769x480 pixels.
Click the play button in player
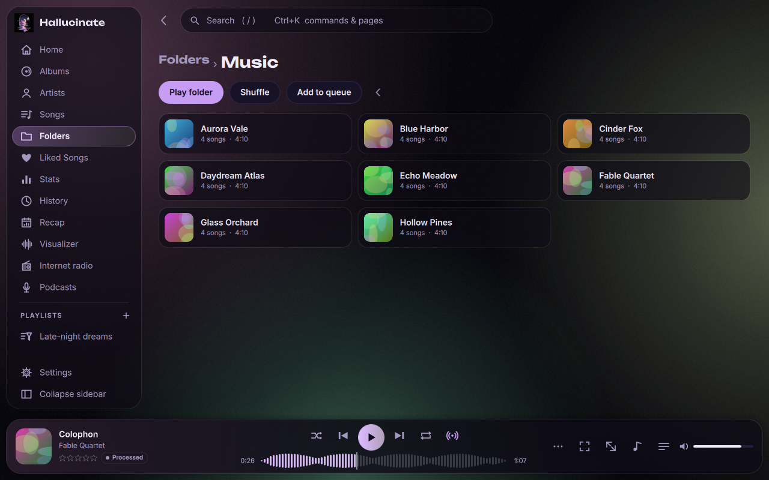click(x=371, y=437)
